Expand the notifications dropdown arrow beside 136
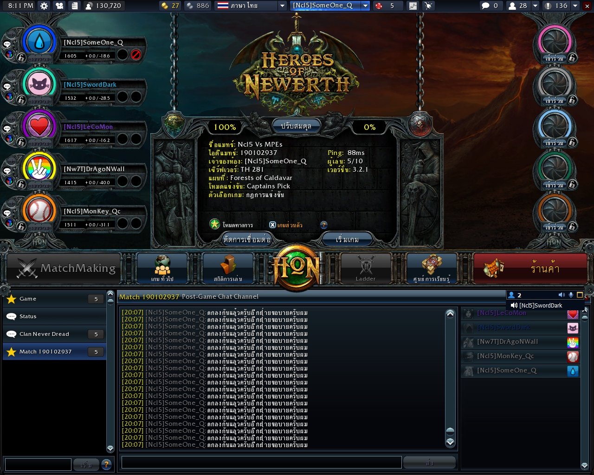Image resolution: width=594 pixels, height=475 pixels. (575, 6)
